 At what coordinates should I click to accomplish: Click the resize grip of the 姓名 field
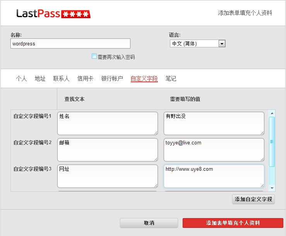[x=156, y=133]
